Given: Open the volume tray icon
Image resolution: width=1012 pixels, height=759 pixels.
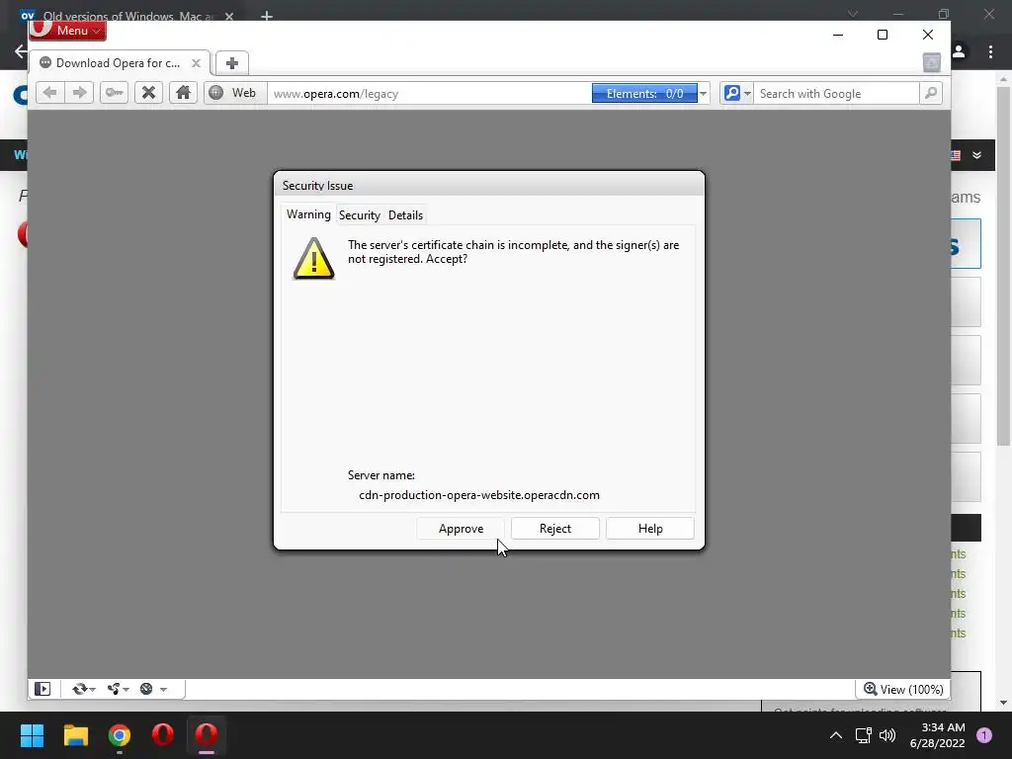Looking at the screenshot, I should (x=887, y=735).
